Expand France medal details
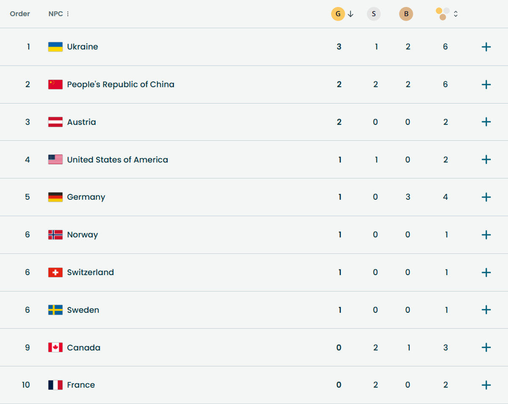Screen dimensions: 508x404 486,385
